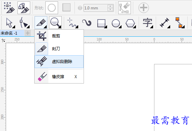Screen dimensions: 192x131
Task: Select the Artistic Media tool
Action: 87,23
